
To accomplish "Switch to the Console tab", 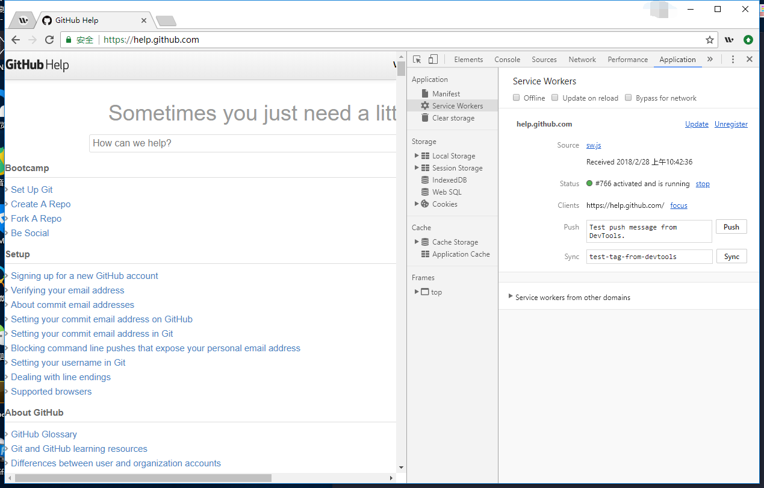I will point(508,59).
